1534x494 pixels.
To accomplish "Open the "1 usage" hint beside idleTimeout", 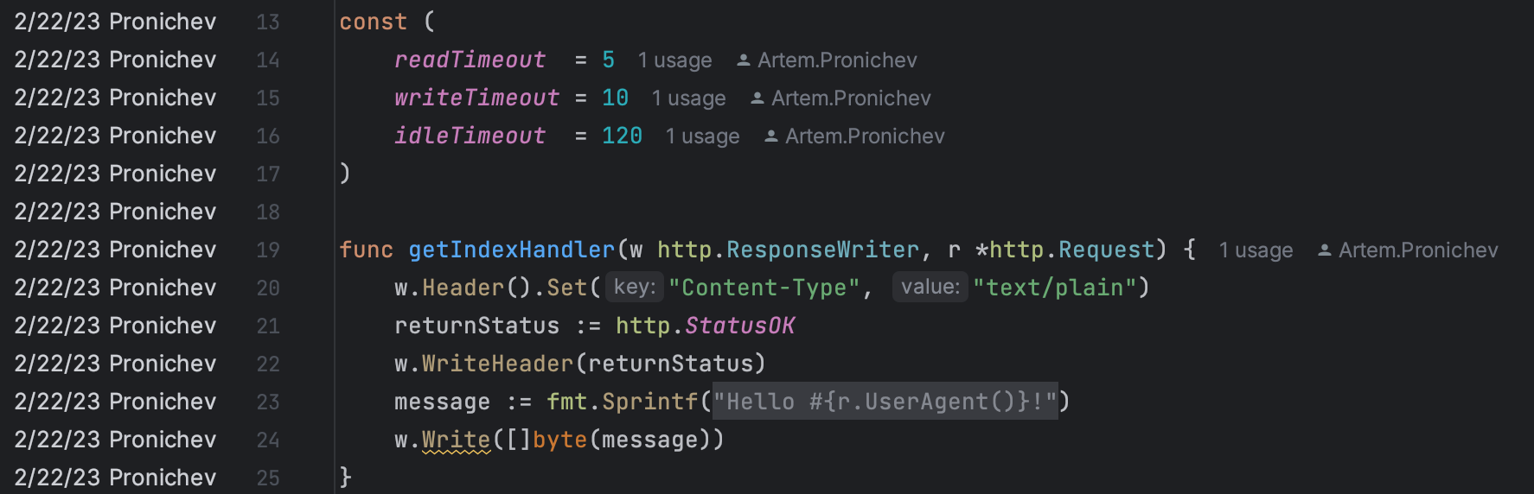I will (x=702, y=136).
